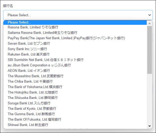Click the bank list scrollbar thumb

tap(150, 49)
